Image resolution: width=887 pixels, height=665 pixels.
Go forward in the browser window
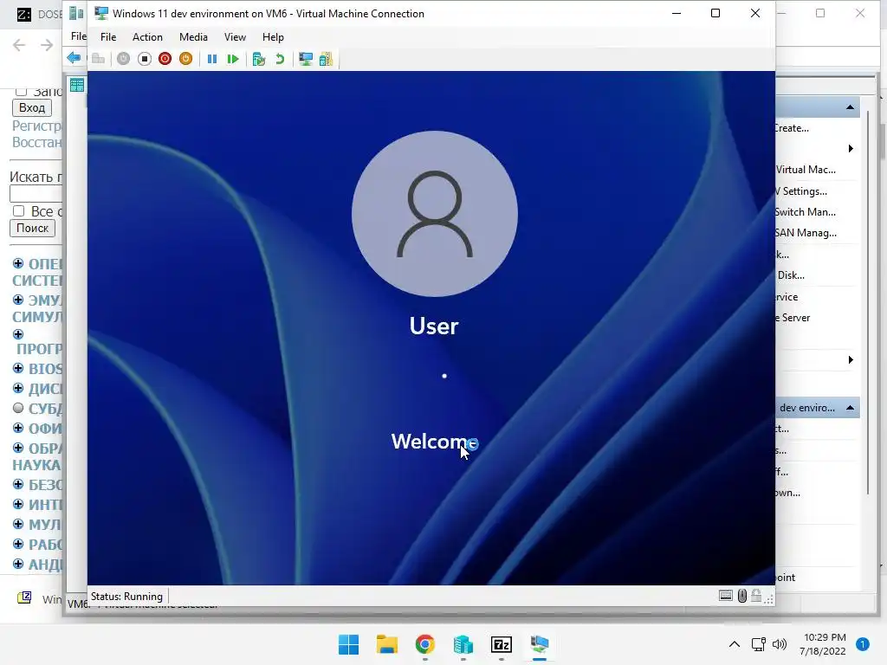47,45
